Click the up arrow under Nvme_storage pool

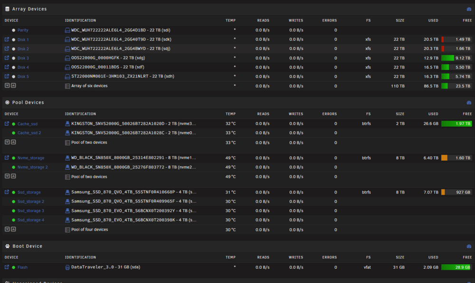[x=13, y=176]
